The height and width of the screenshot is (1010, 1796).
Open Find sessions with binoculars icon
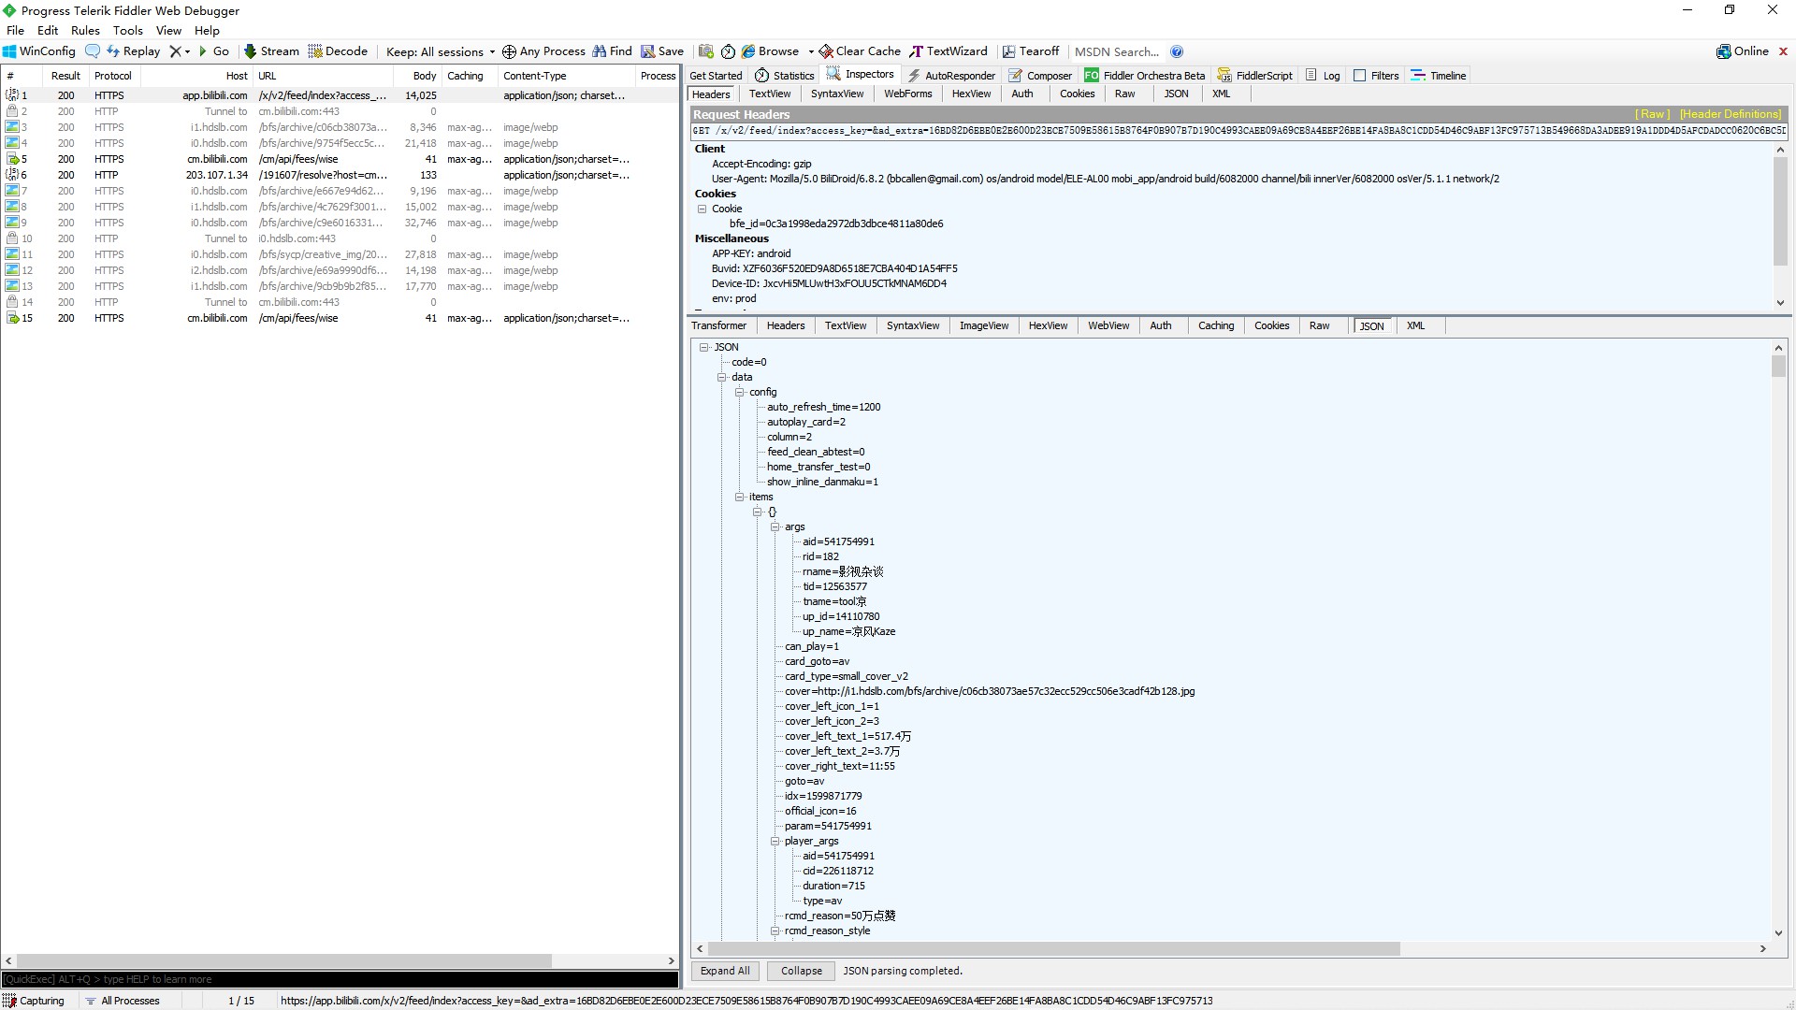613,51
